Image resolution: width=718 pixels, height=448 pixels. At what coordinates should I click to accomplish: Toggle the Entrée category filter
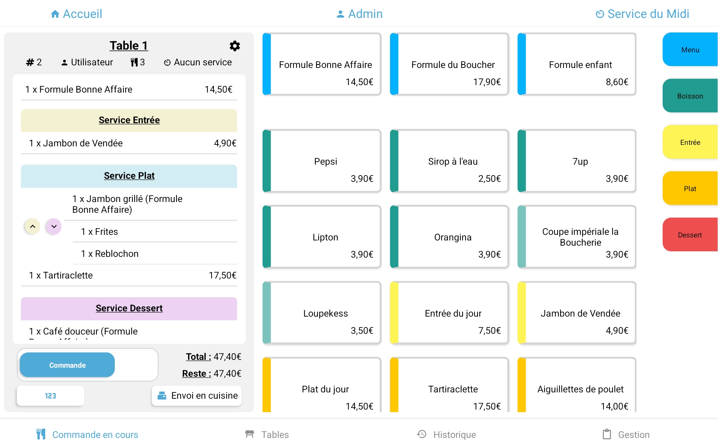[x=690, y=142]
